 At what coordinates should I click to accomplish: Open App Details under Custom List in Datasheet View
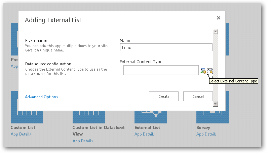83,141
